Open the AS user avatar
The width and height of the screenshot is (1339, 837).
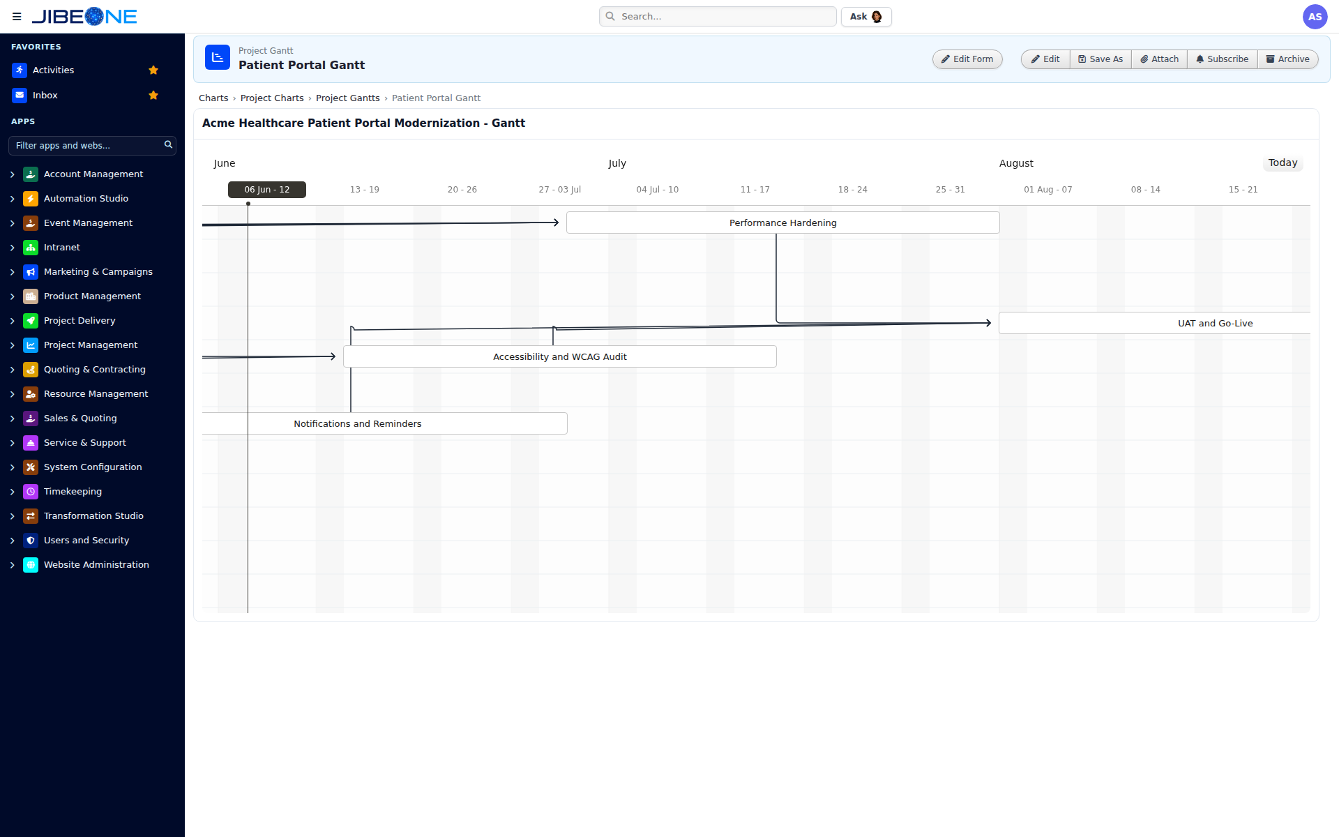[1315, 17]
